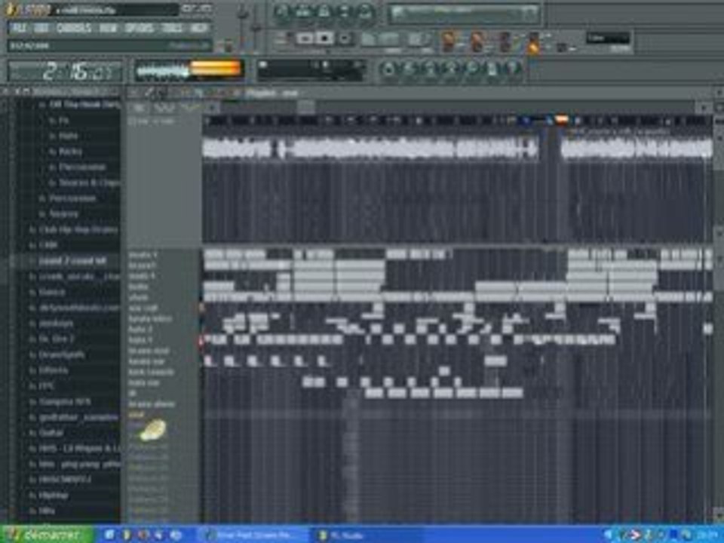Click first quick launch icon on taskbar

(110, 535)
